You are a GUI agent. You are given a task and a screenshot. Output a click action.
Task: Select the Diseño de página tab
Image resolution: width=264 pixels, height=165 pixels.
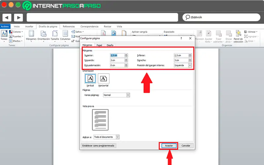tap(48, 26)
